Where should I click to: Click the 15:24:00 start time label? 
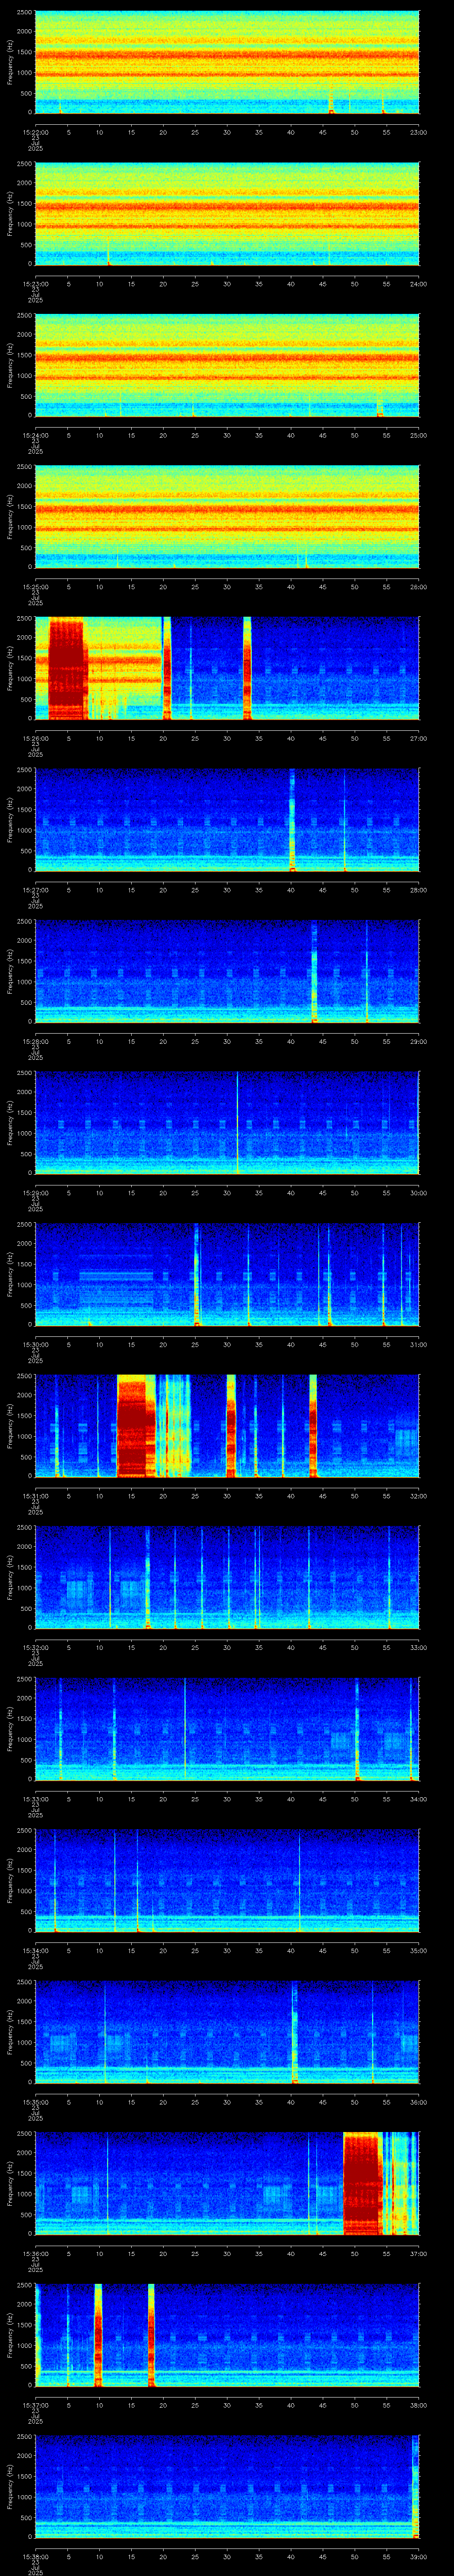click(35, 435)
